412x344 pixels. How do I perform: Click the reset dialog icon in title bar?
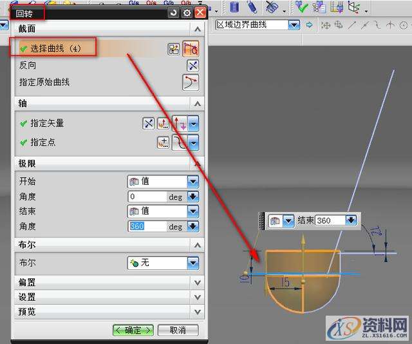click(x=173, y=12)
